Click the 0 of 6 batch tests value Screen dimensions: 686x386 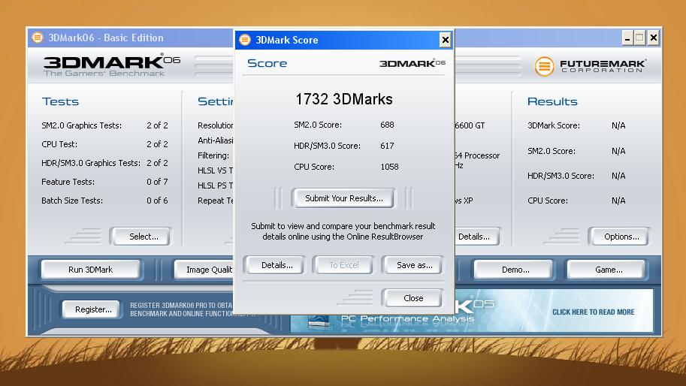coord(157,201)
